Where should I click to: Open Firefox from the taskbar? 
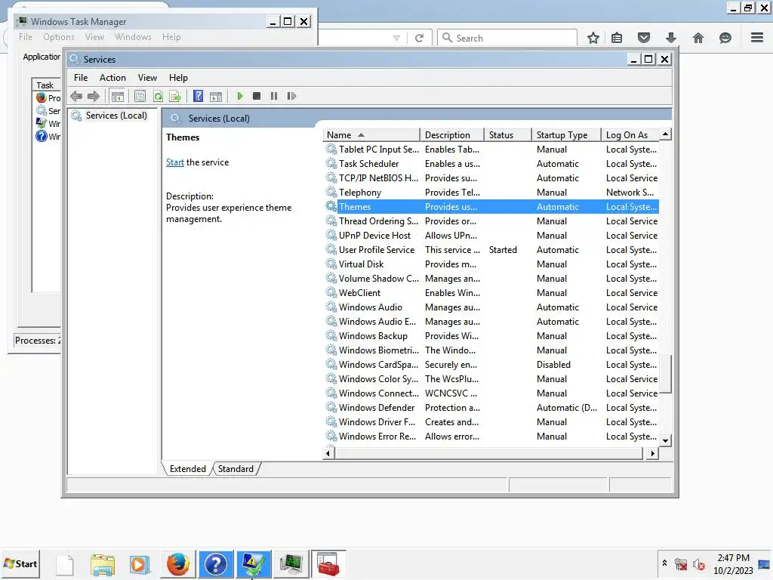[178, 564]
